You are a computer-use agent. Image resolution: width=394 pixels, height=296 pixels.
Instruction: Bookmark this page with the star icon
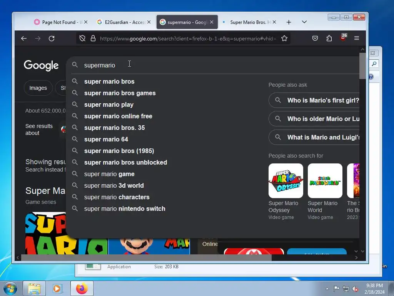point(284,38)
